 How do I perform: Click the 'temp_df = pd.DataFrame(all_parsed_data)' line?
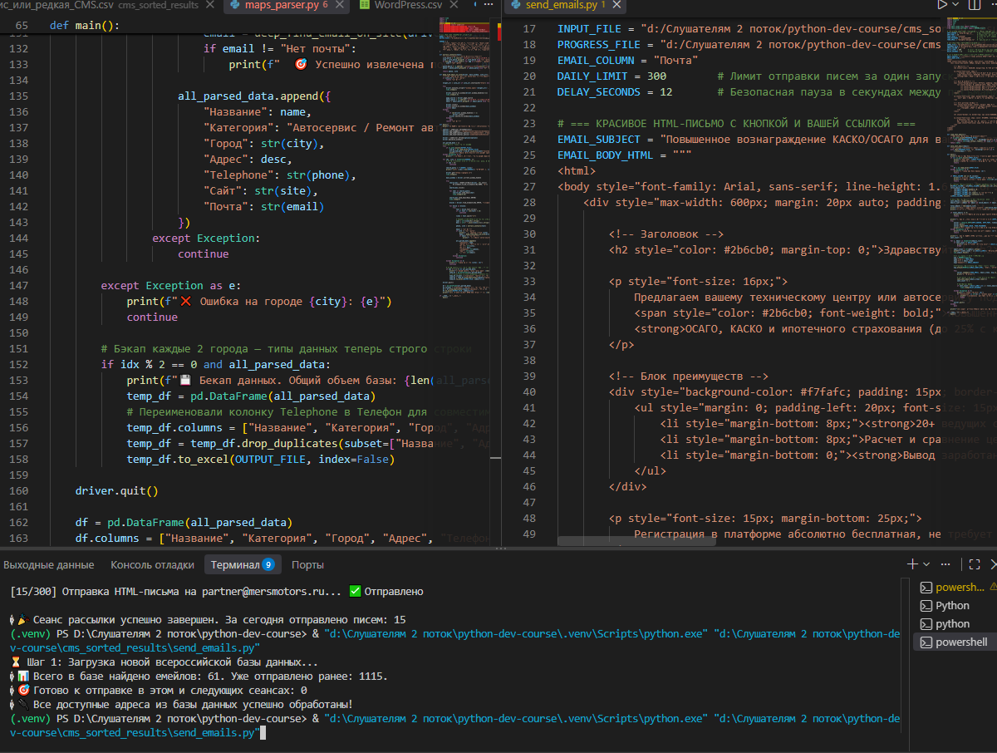251,396
